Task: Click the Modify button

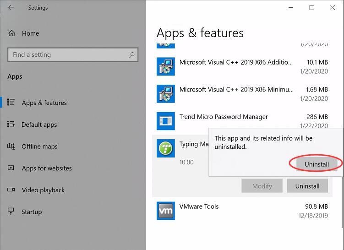Action: click(x=262, y=186)
